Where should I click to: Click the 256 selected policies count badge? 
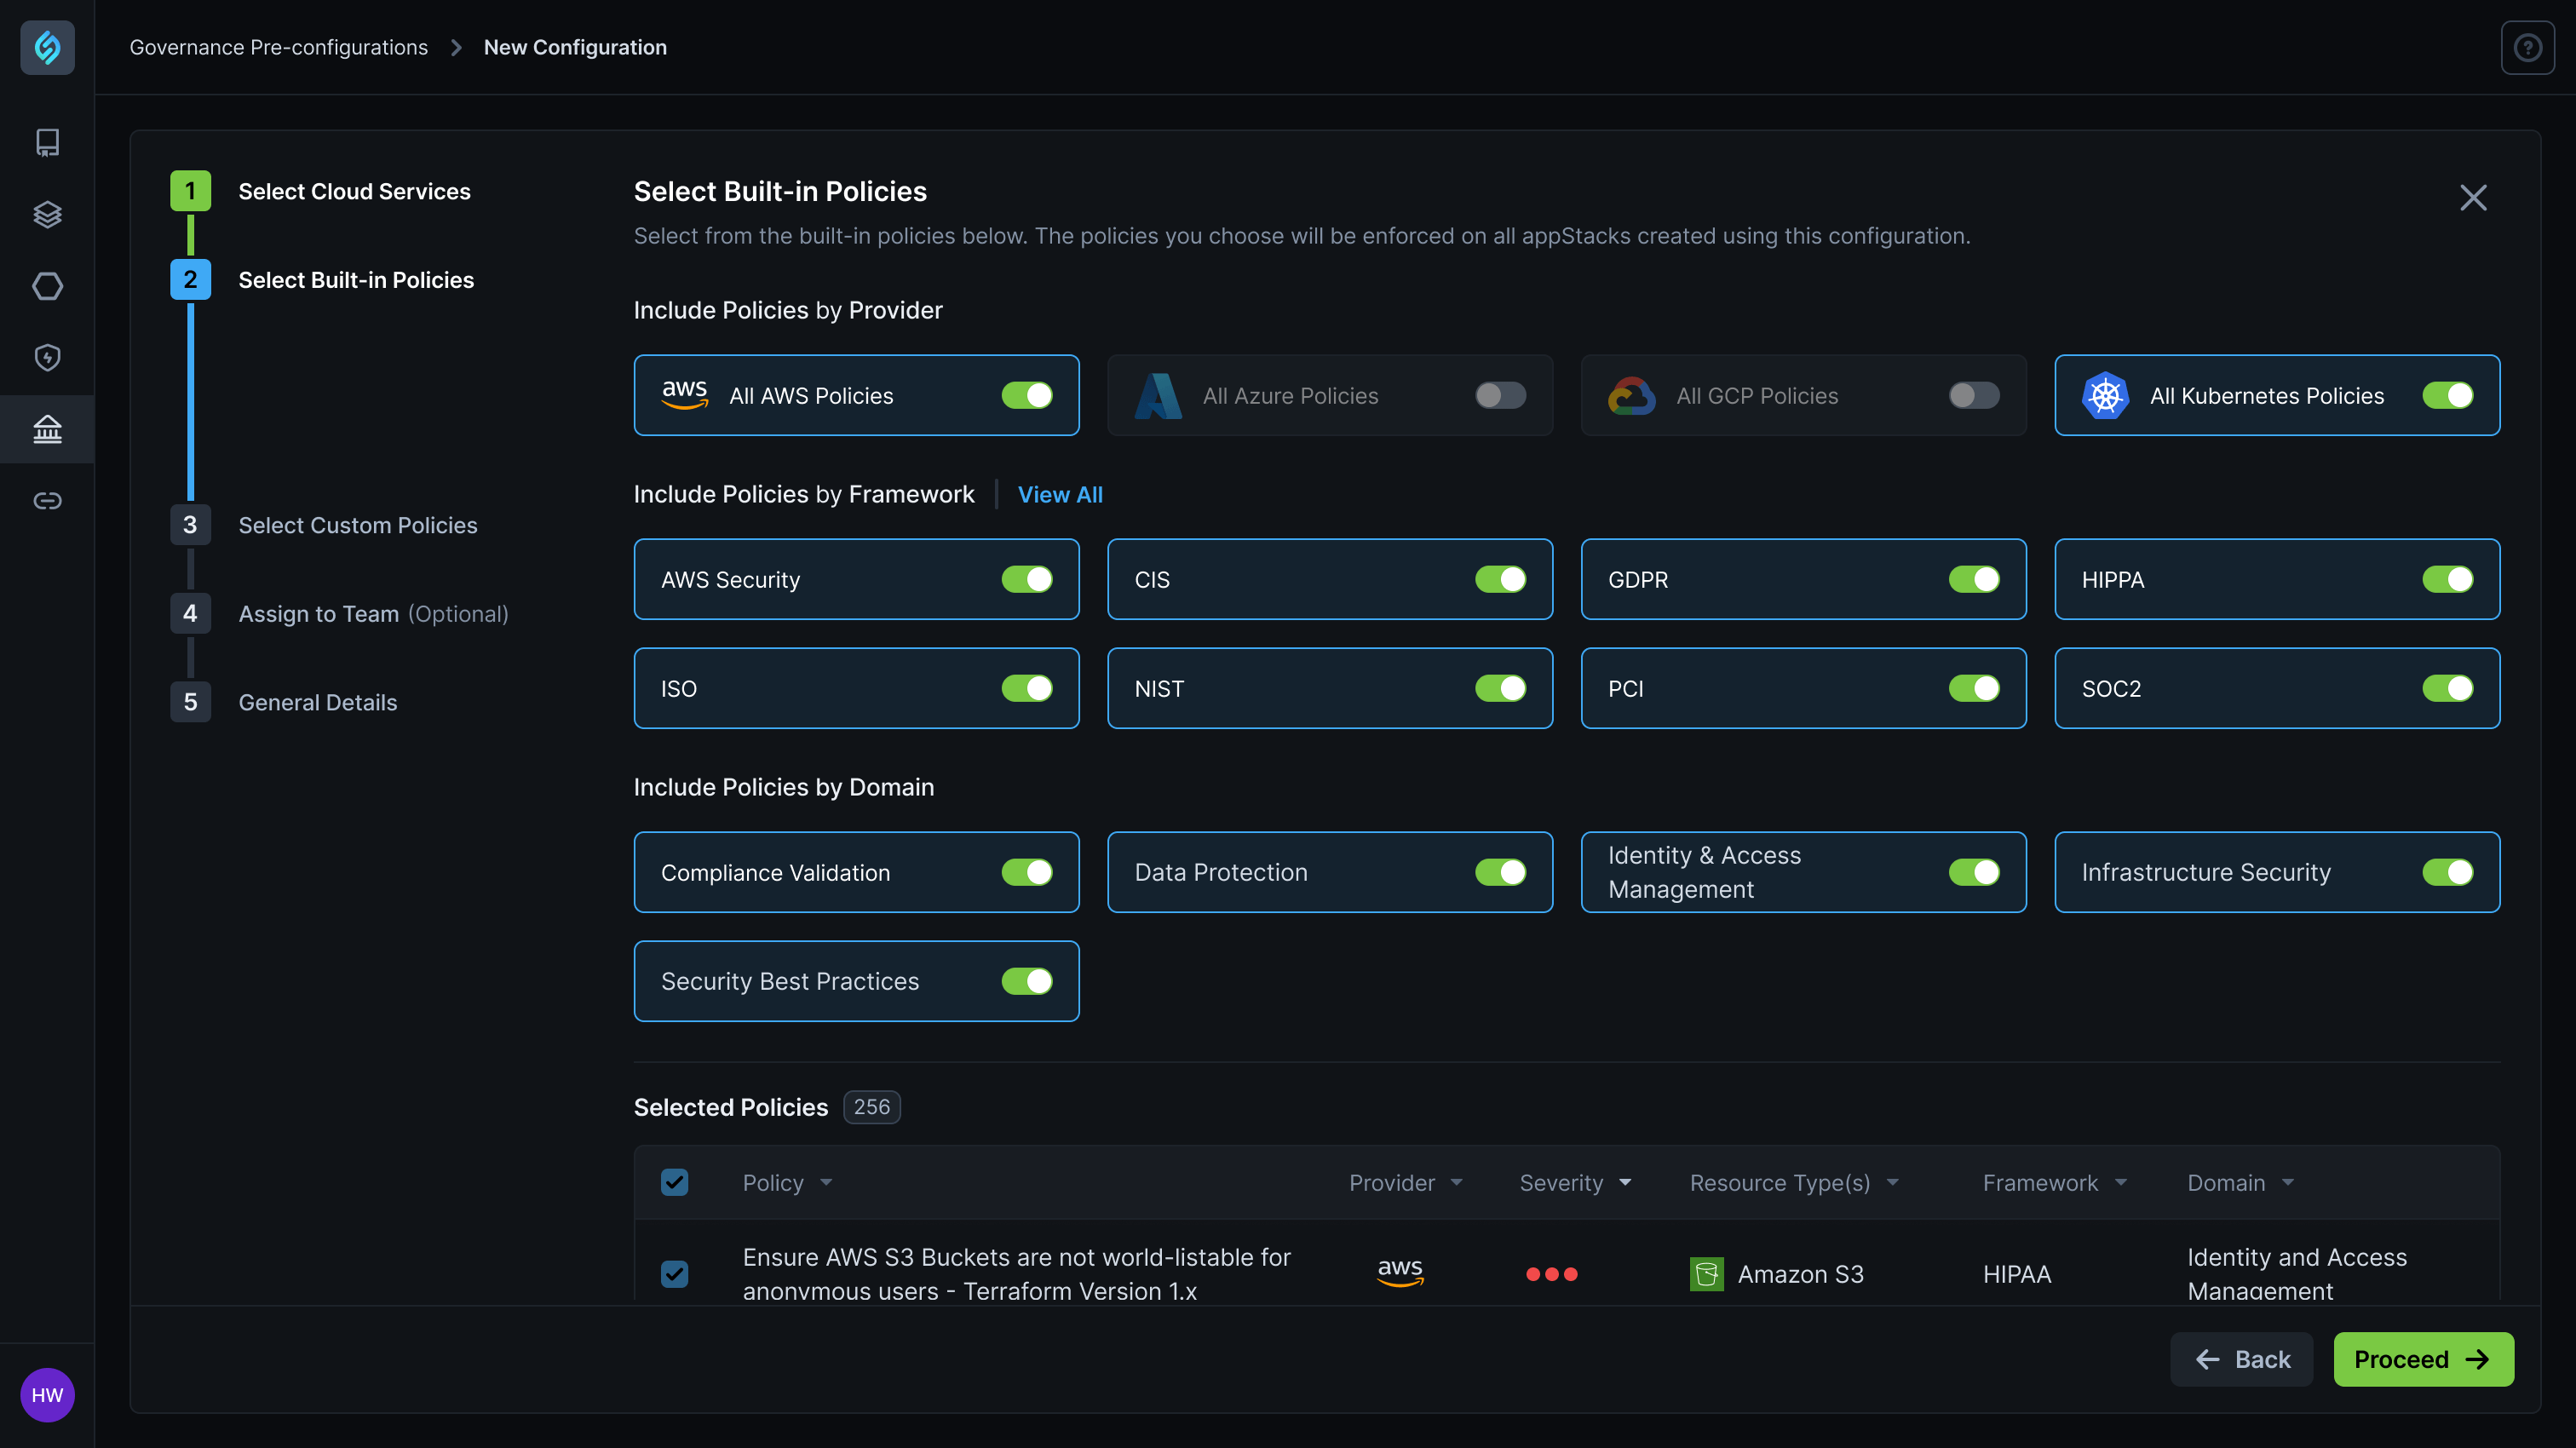(871, 1107)
